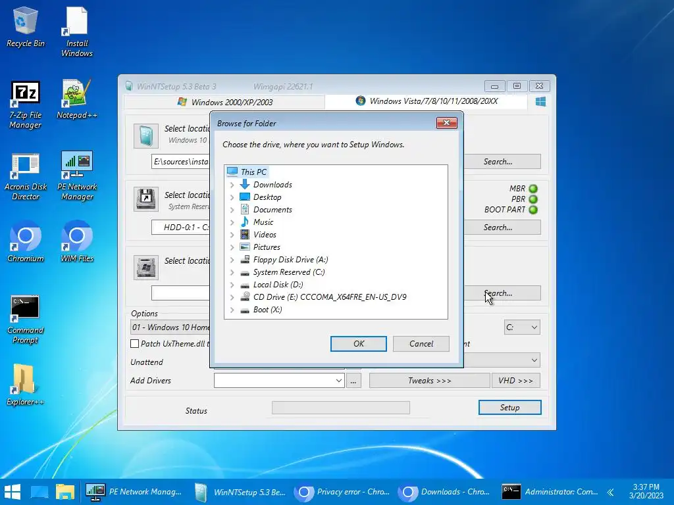Expand the Floppy Disk Drive (A:) node
This screenshot has width=674, height=505.
[x=232, y=260]
